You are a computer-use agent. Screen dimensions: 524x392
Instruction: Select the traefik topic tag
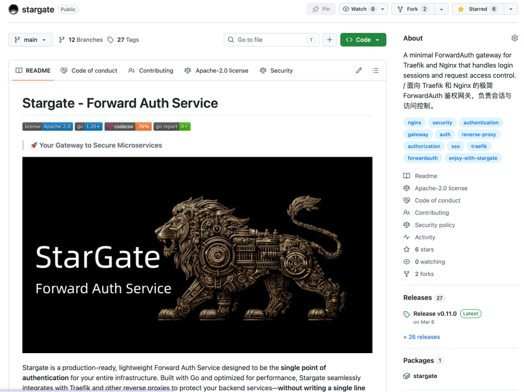479,146
